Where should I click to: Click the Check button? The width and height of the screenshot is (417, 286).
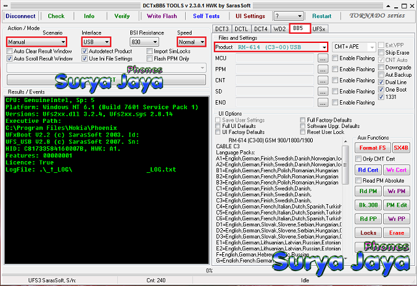coord(56,16)
